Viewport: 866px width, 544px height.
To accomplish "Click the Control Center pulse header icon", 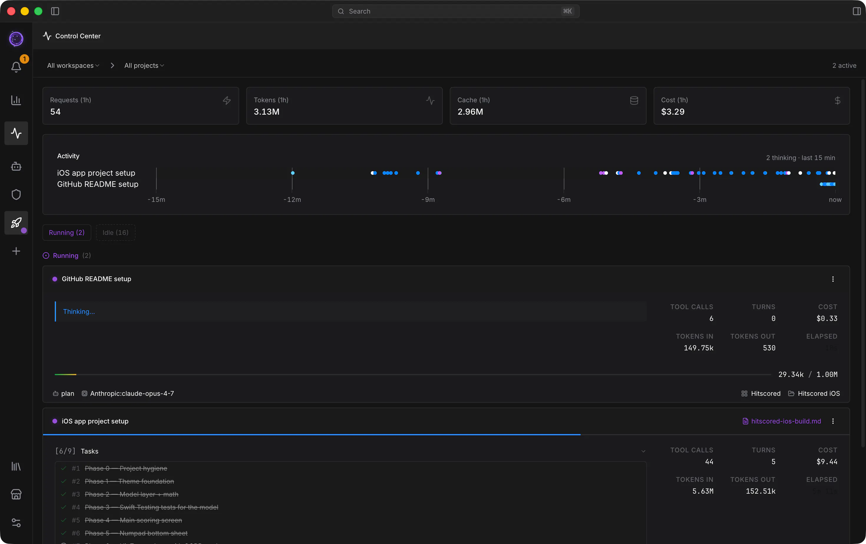I will tap(47, 36).
